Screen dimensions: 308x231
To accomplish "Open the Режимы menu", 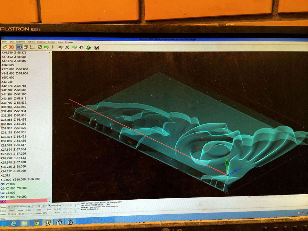I will pyautogui.click(x=41, y=42).
